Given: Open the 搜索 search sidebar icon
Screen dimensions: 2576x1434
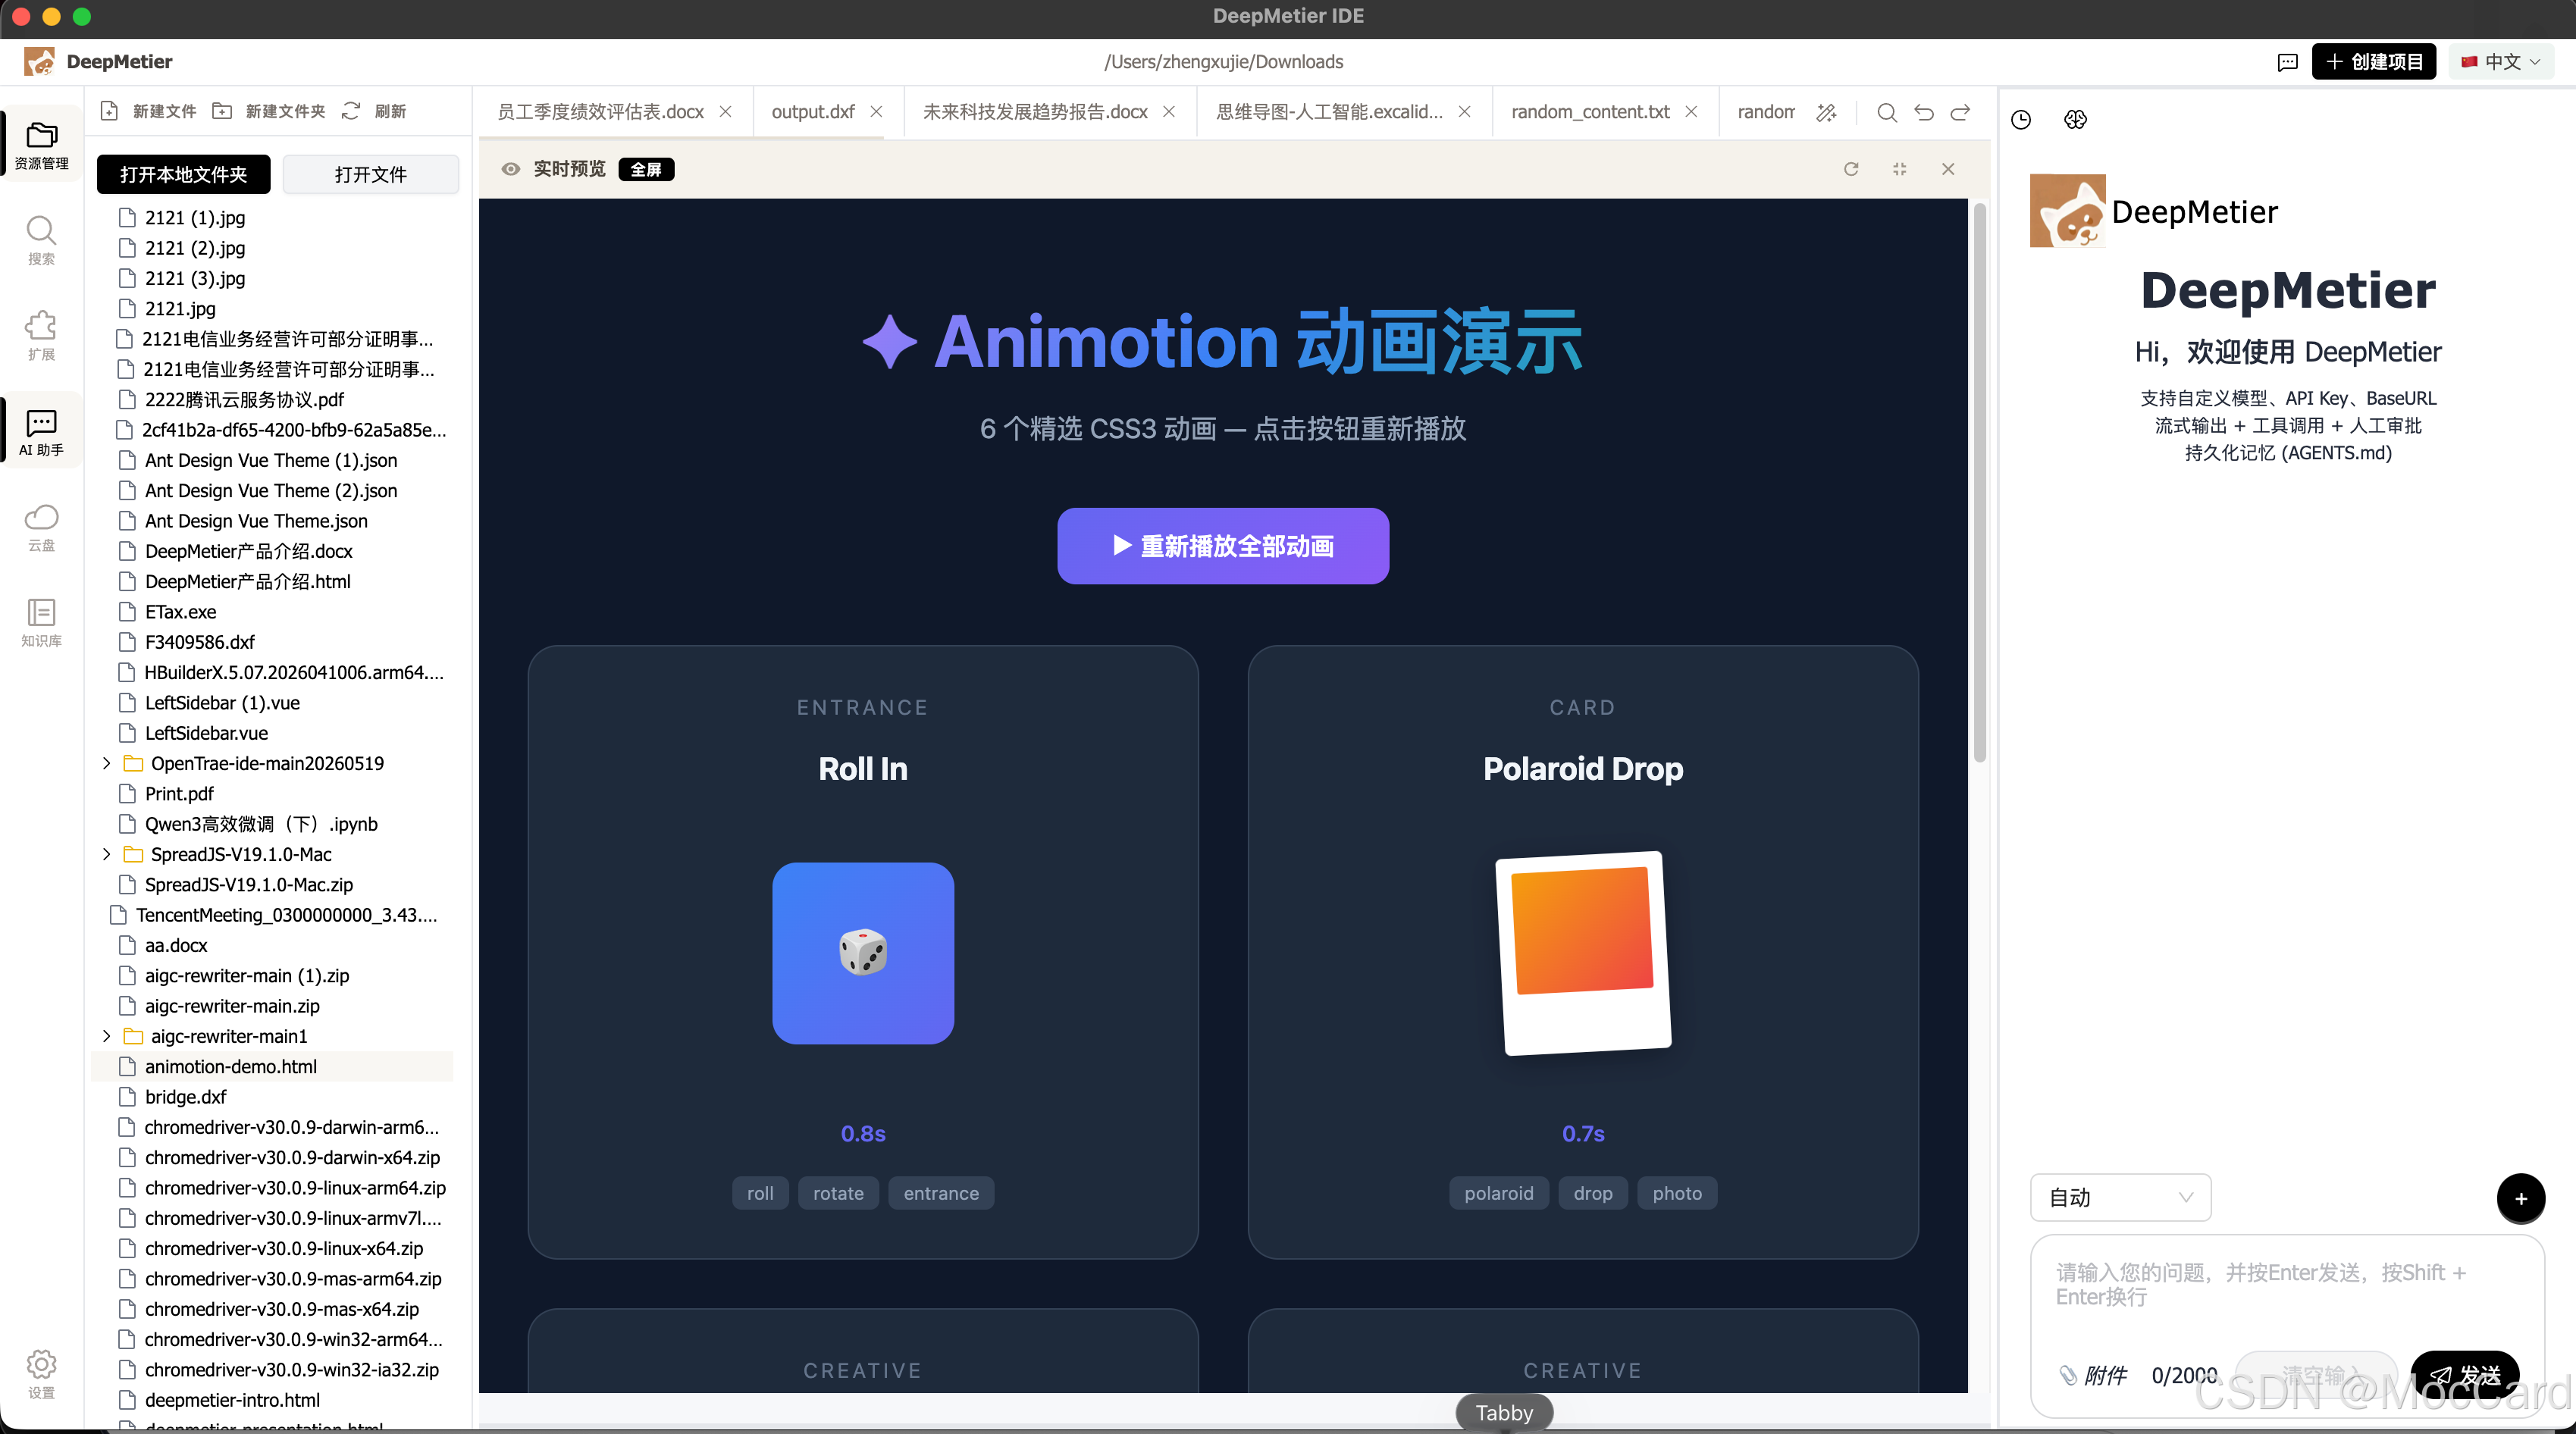Looking at the screenshot, I should 41,240.
